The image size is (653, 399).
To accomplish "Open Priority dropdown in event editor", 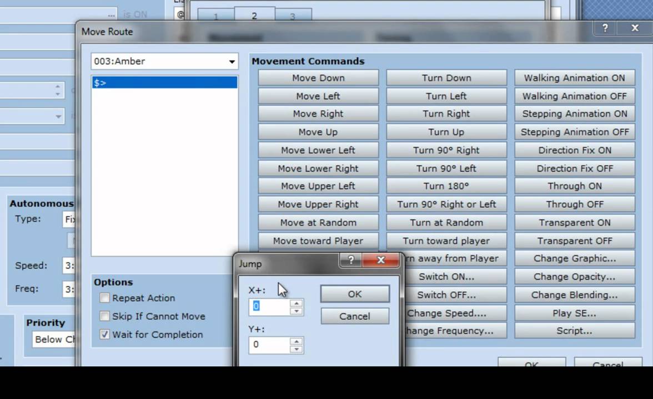I will [x=54, y=339].
